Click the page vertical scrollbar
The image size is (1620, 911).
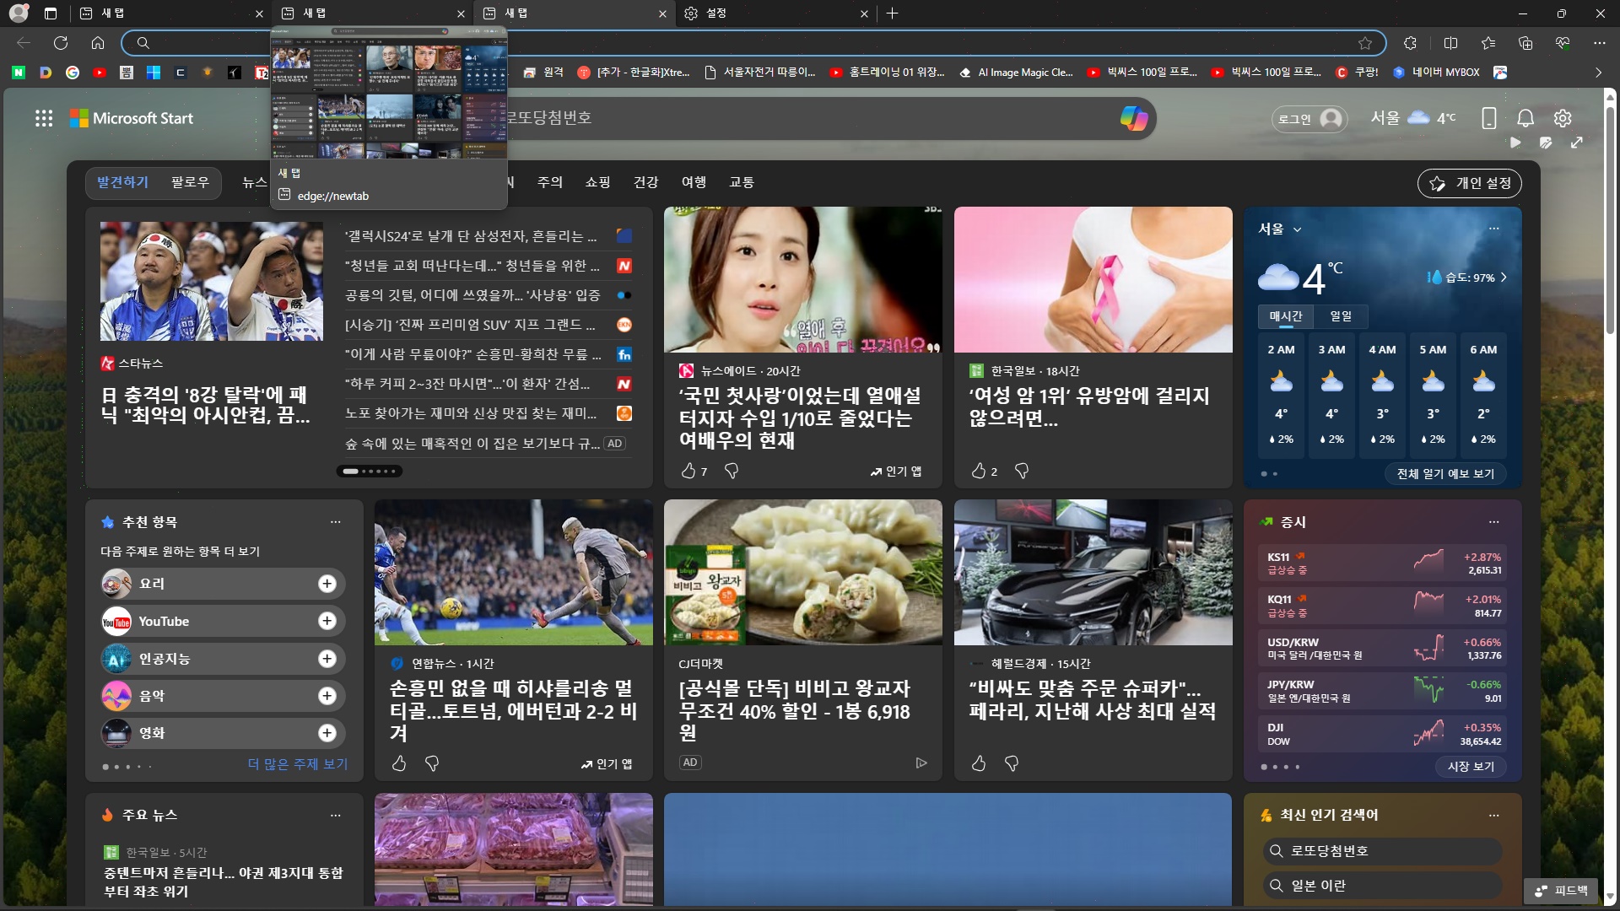click(1610, 219)
